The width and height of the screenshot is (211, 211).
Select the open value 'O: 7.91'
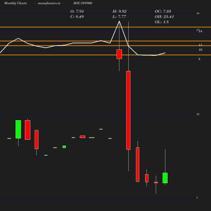click(77, 11)
